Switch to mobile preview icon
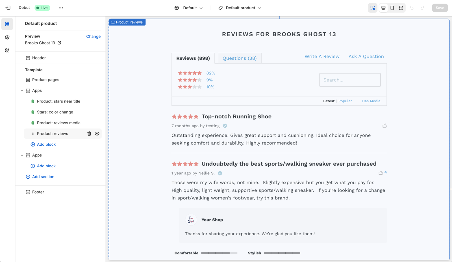Image resolution: width=452 pixels, height=262 pixels. point(392,8)
